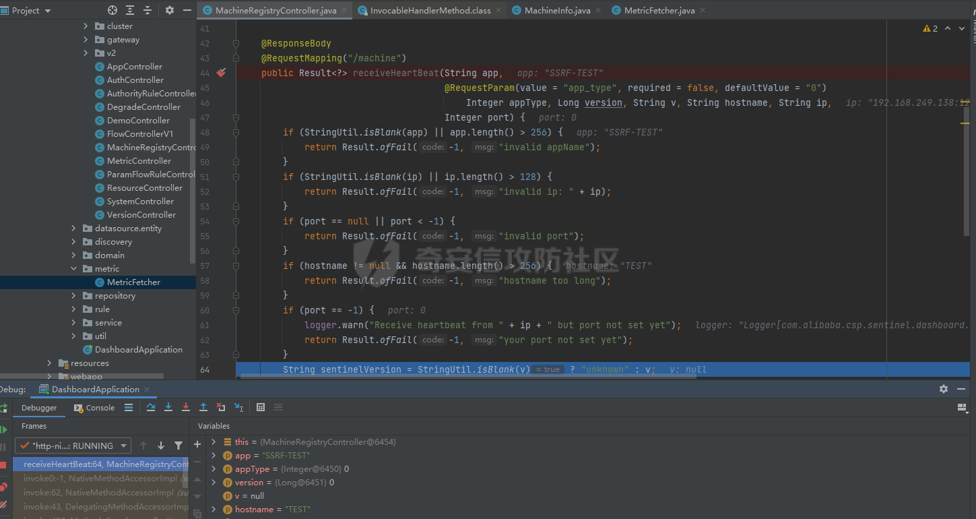Select the receiveHeartBeat:64 stack frame
This screenshot has height=519, width=976.
pos(101,464)
